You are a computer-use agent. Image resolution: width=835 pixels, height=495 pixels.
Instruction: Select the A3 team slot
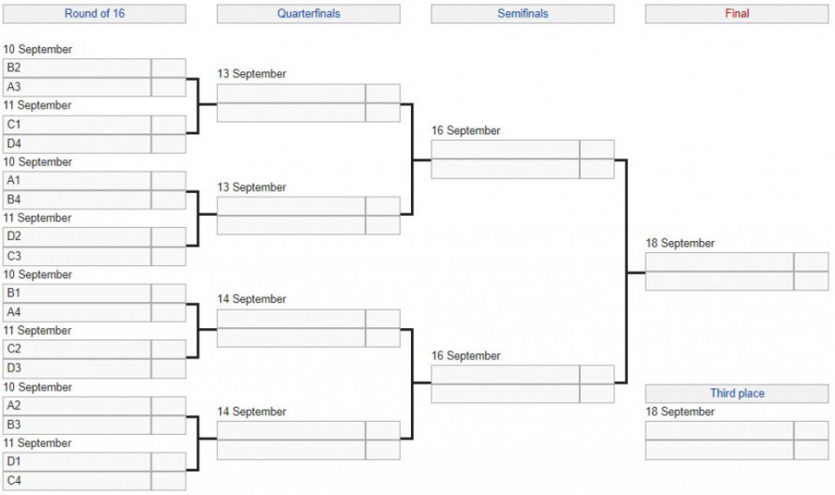coord(77,87)
